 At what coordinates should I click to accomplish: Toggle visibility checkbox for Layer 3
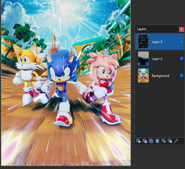coord(181,42)
